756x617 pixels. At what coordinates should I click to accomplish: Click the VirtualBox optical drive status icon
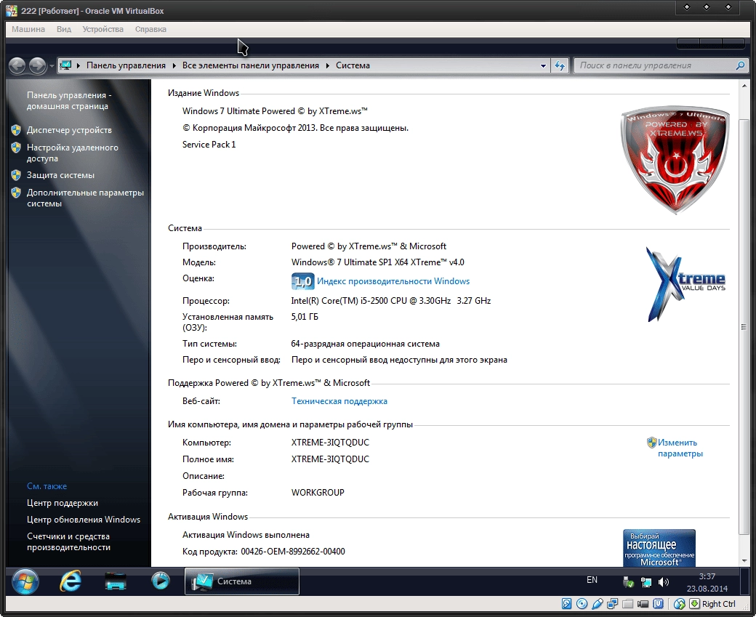582,604
